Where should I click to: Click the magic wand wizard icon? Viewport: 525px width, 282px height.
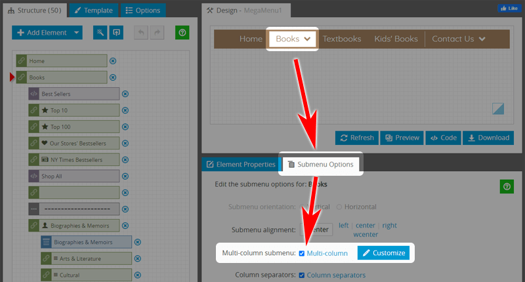coord(100,33)
